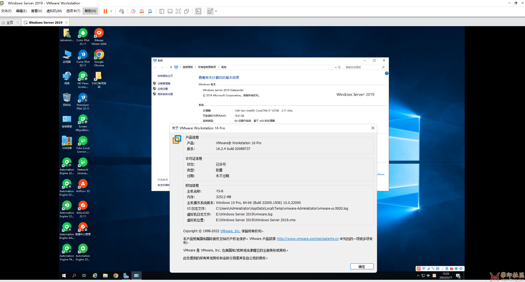
Task: Select the Bitmap Viewer (x64) desktop icon
Action: tap(99, 36)
